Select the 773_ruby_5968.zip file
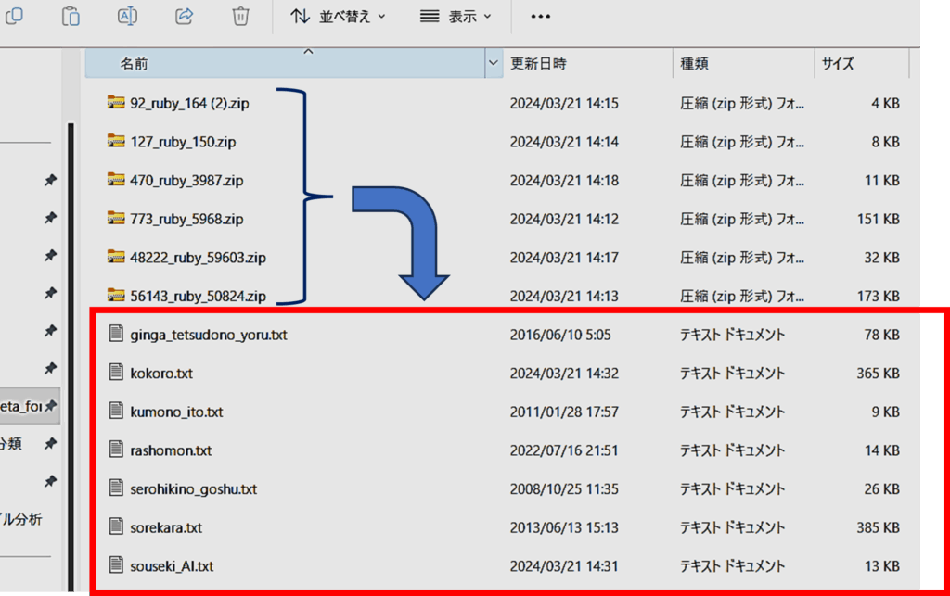The image size is (950, 596). (x=186, y=220)
